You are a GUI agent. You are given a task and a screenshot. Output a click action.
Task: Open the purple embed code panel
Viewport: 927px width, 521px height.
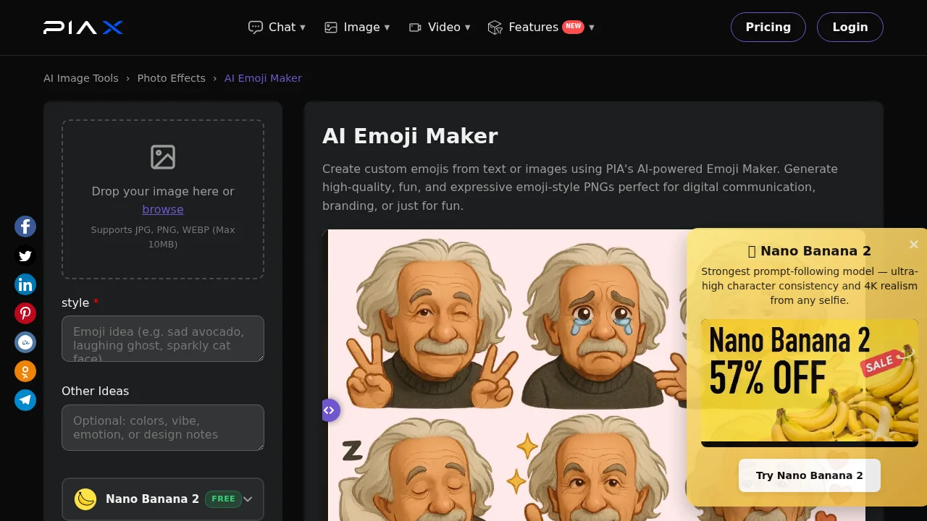pyautogui.click(x=330, y=410)
